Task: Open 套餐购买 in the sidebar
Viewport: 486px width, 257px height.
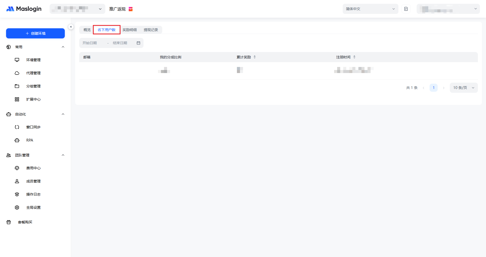Action: click(25, 222)
